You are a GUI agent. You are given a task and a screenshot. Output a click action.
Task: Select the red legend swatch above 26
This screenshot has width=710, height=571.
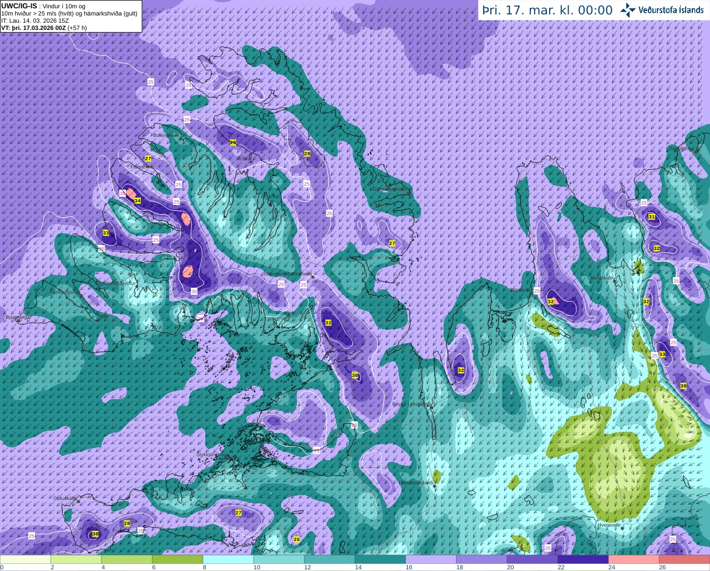tap(684, 559)
